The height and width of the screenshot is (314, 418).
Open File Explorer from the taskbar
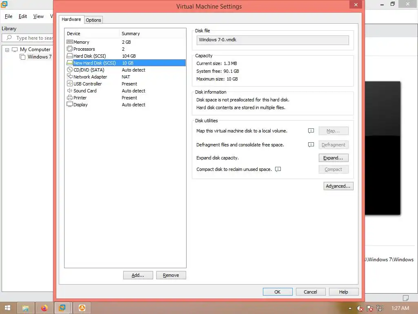[25, 308]
